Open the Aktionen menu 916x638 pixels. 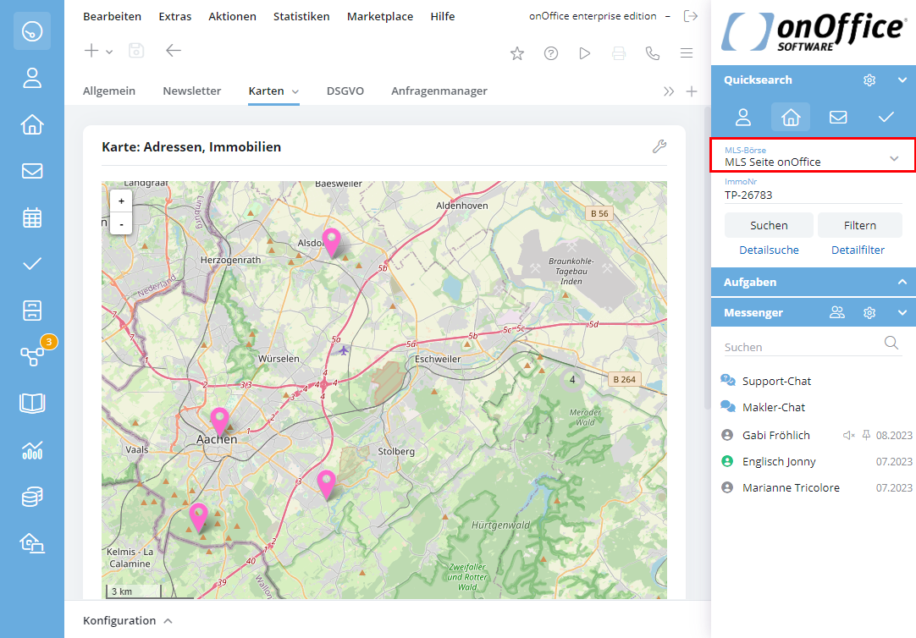[232, 16]
